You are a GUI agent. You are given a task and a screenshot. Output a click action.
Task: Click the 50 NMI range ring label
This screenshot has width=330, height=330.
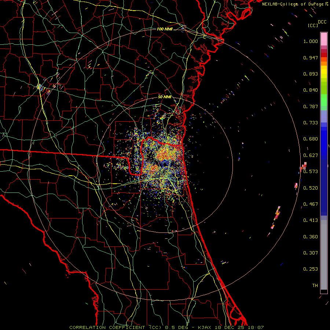point(165,97)
